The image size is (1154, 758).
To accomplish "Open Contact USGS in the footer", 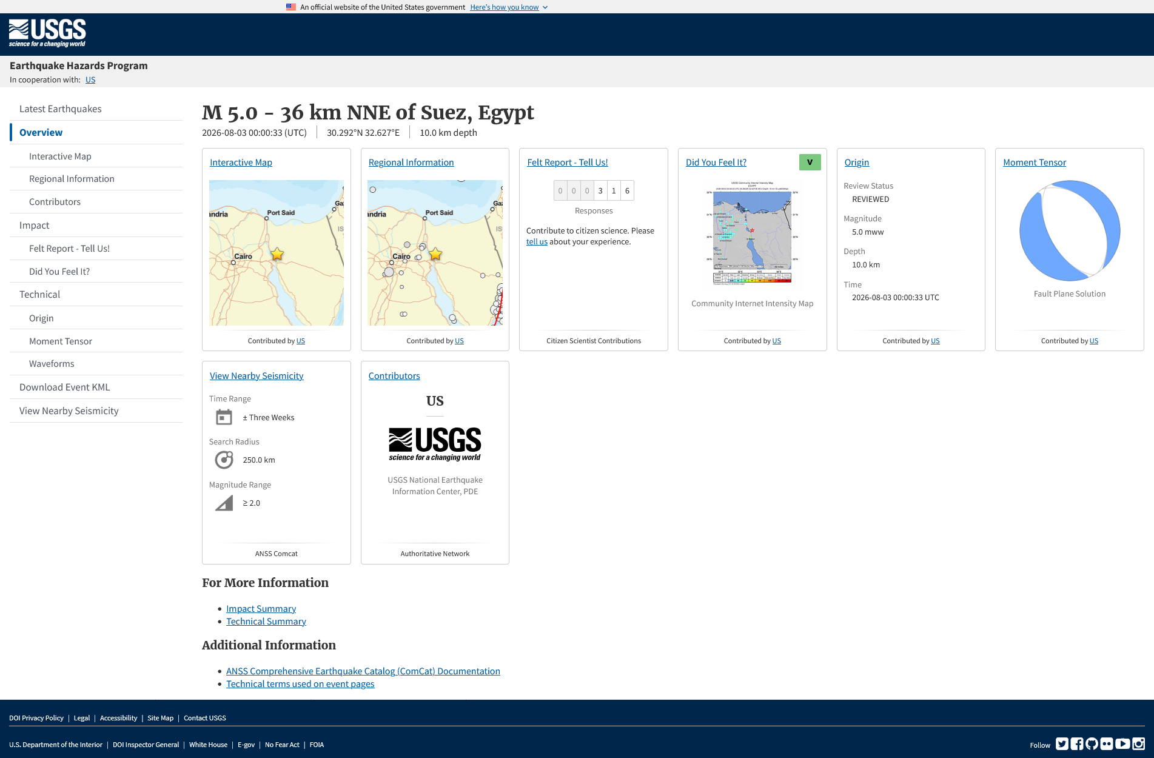I will [205, 718].
